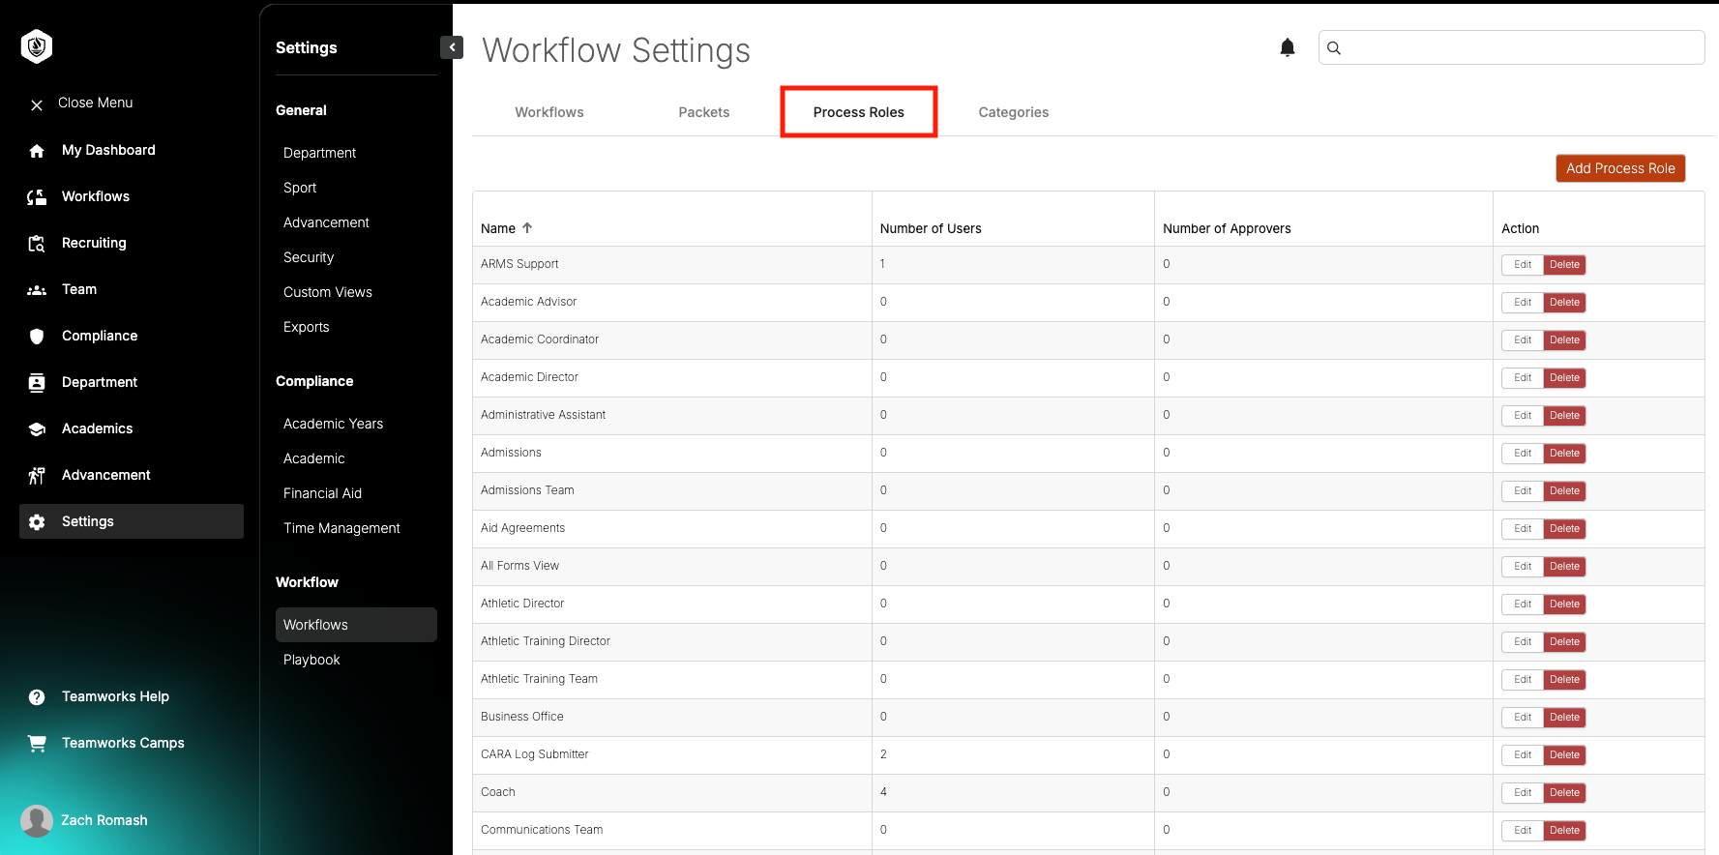Image resolution: width=1719 pixels, height=855 pixels.
Task: Delete the Business Office role
Action: click(x=1564, y=718)
